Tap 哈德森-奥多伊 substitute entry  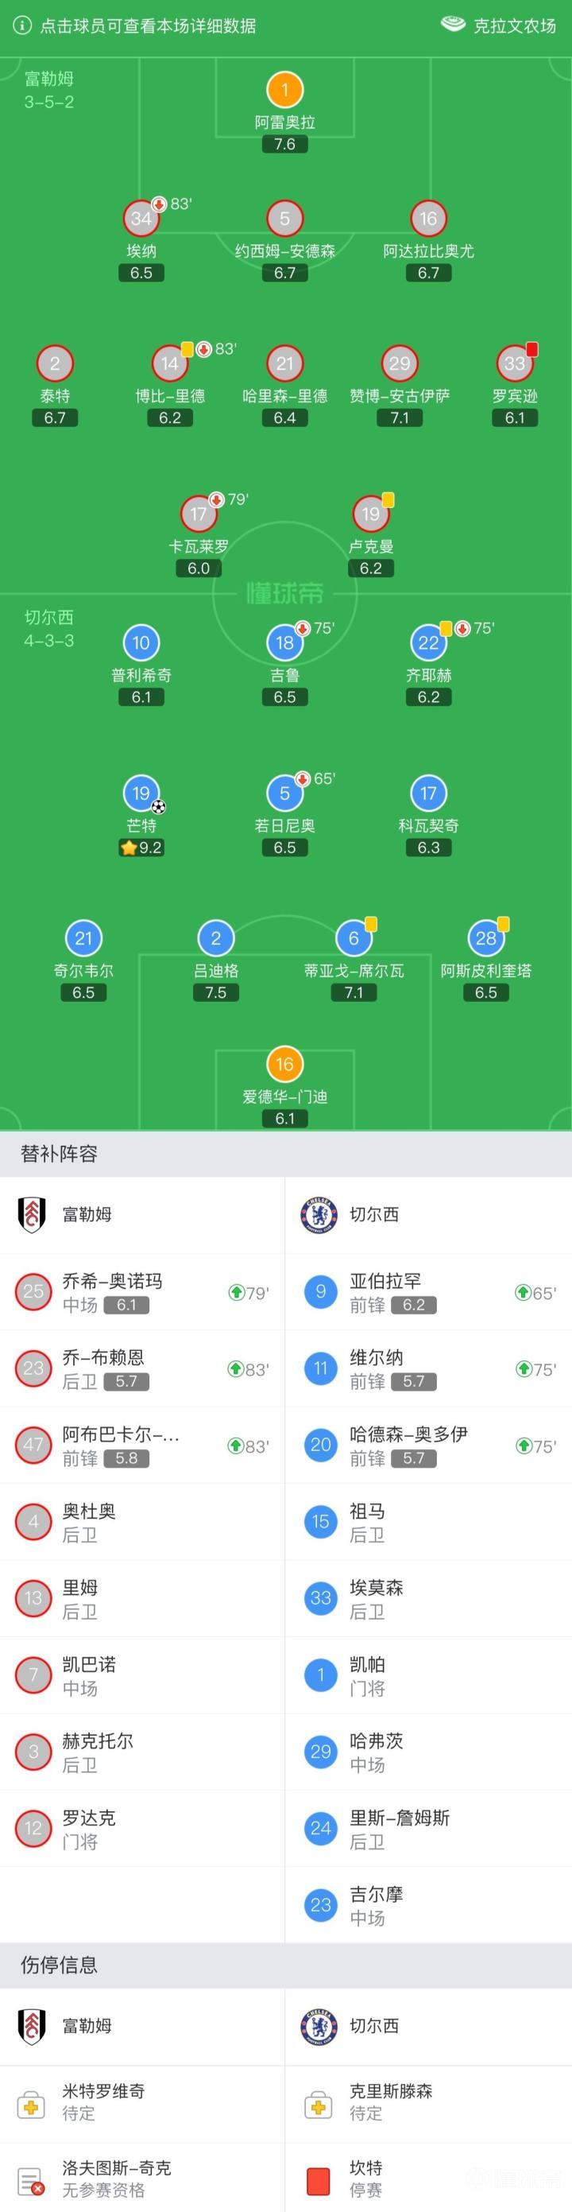[428, 1446]
